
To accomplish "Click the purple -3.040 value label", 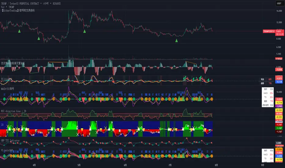I will (x=279, y=106).
